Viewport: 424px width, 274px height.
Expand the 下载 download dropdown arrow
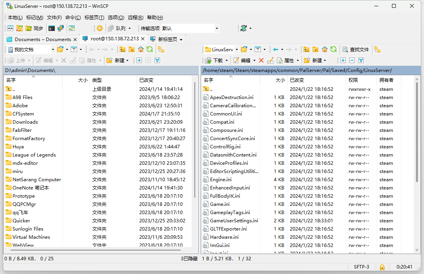226,61
